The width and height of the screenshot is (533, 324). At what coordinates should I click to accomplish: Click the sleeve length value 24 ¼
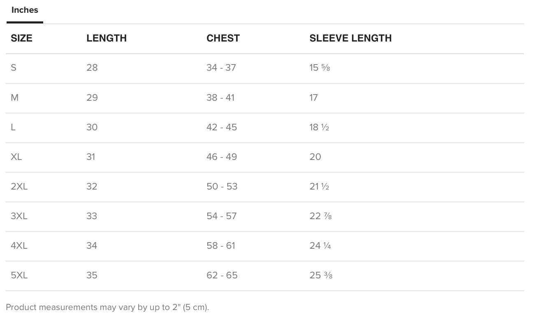[x=320, y=246]
